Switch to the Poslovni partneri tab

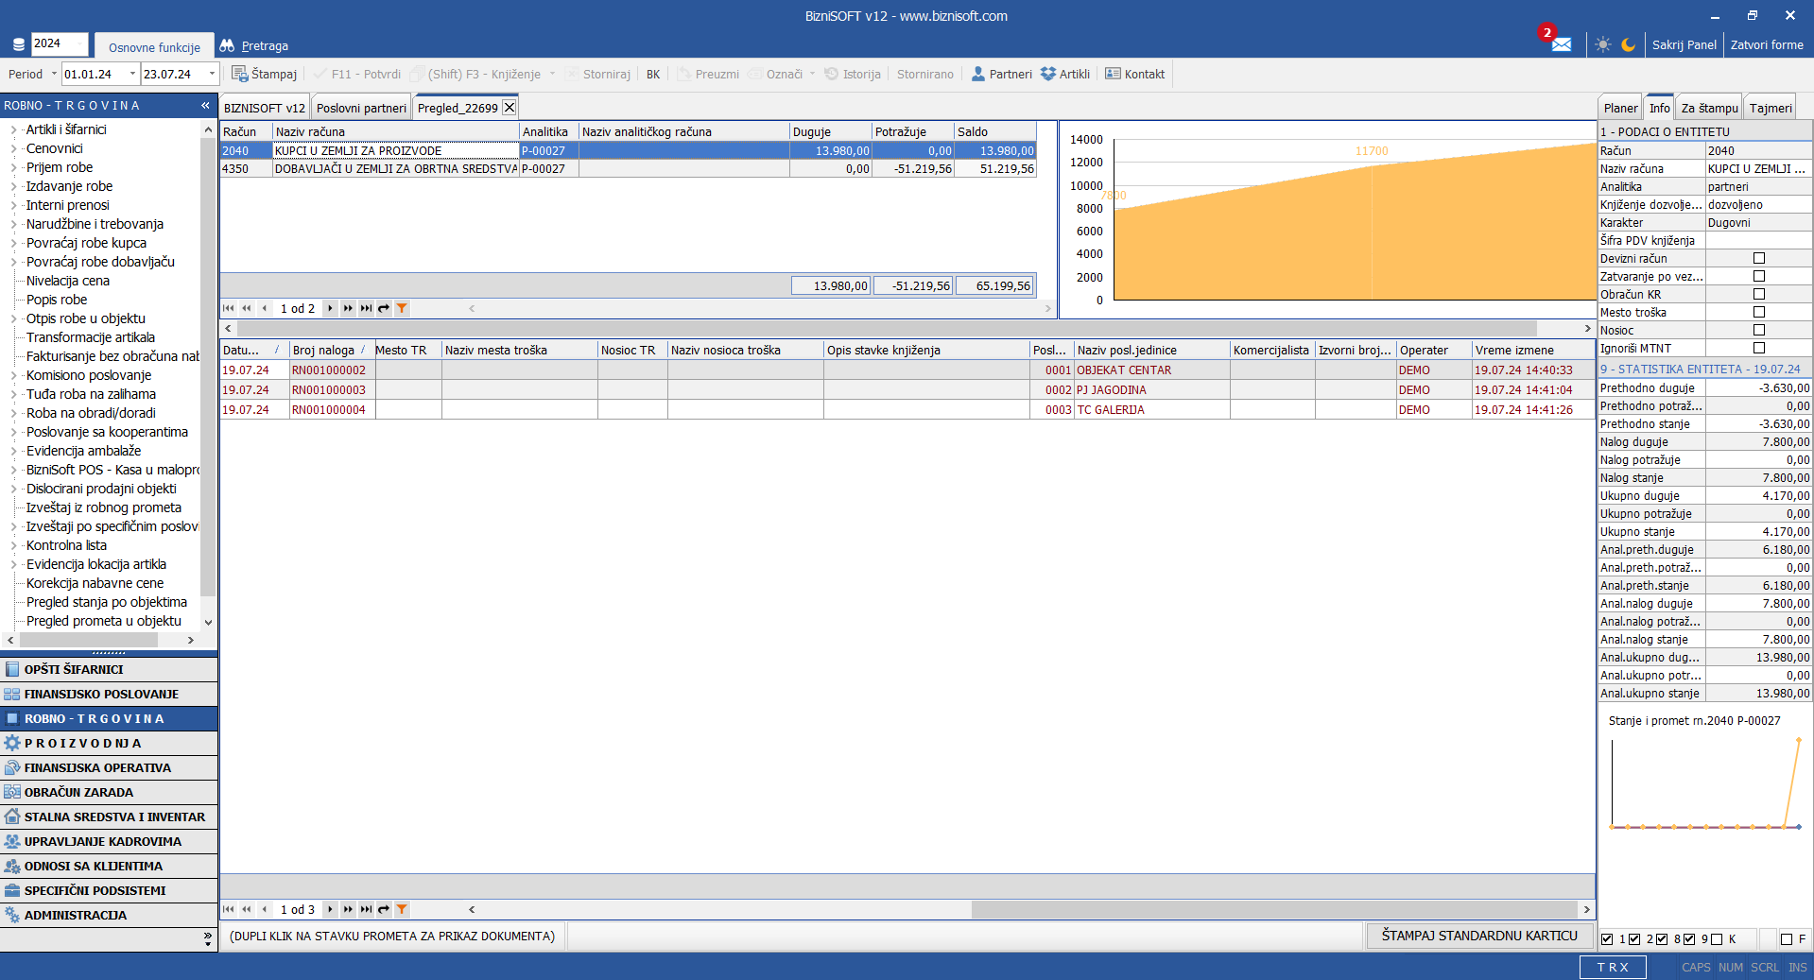pyautogui.click(x=361, y=108)
